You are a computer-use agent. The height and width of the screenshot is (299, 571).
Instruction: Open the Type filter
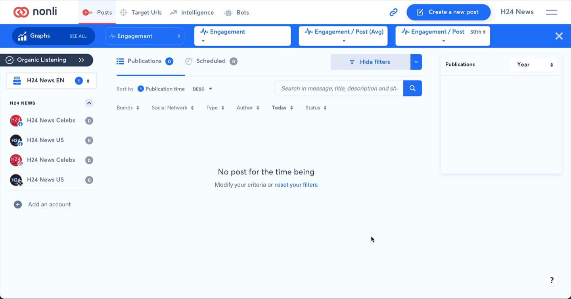point(215,108)
